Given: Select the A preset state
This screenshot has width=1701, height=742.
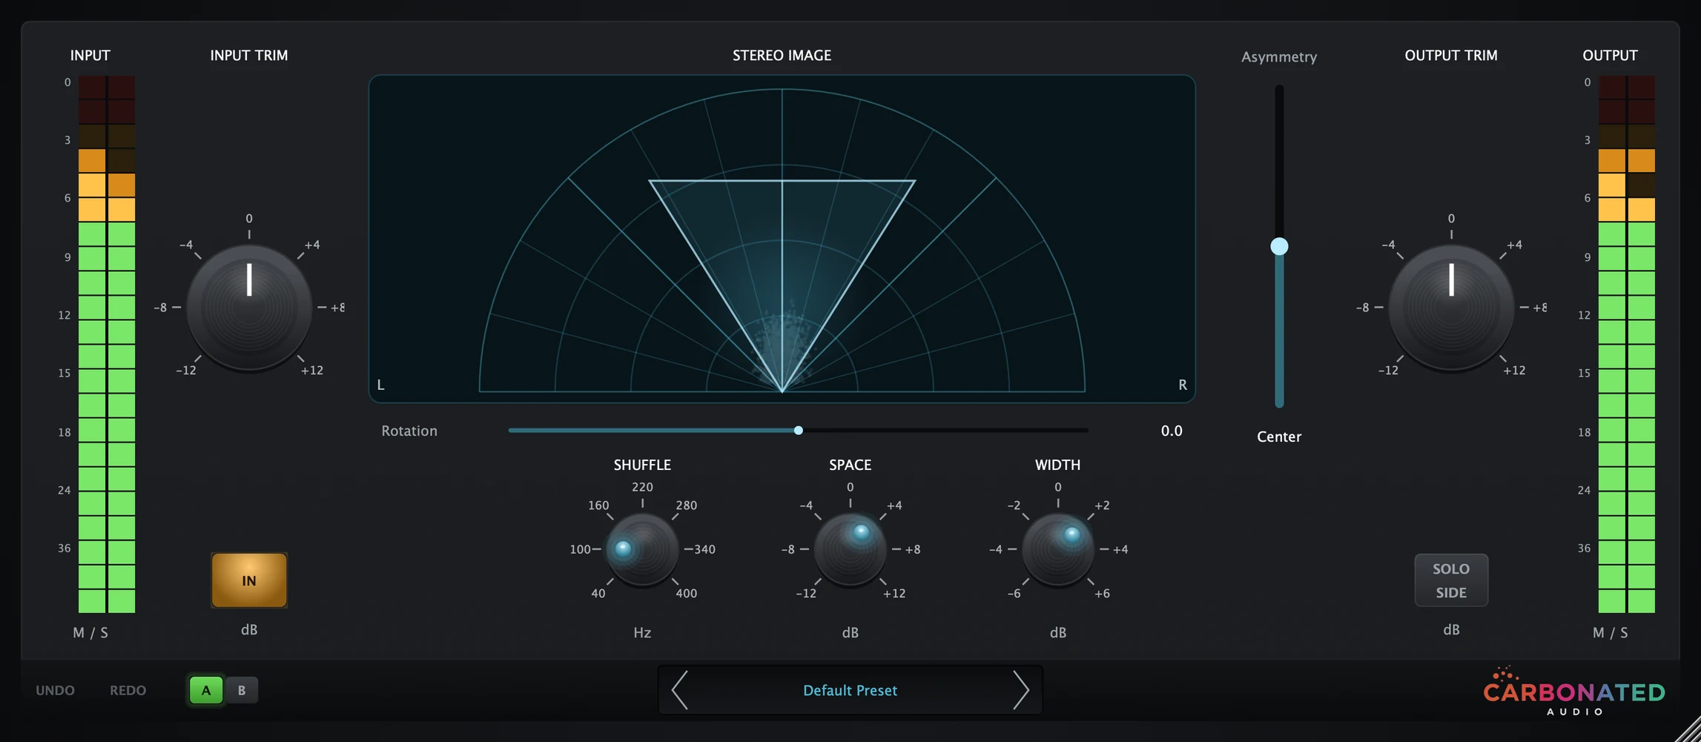Looking at the screenshot, I should click(x=206, y=690).
